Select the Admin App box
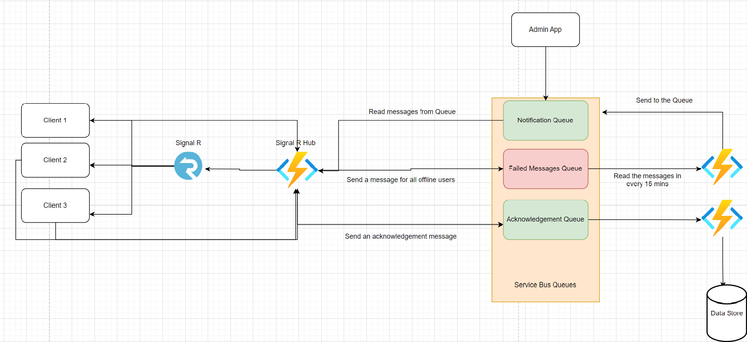Screen dimensions: 747x342 click(x=545, y=30)
